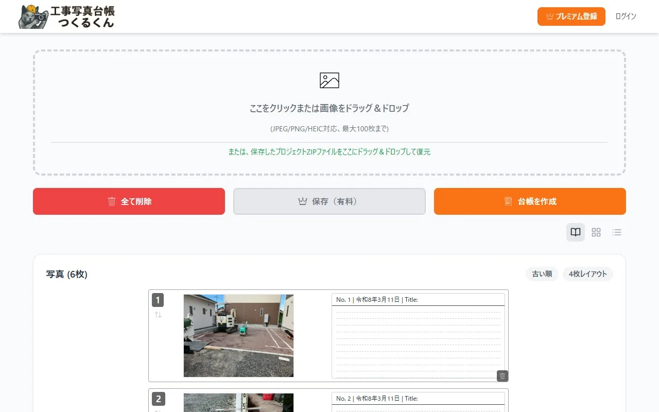Switch to book page view icon
Image resolution: width=659 pixels, height=412 pixels.
pos(576,232)
